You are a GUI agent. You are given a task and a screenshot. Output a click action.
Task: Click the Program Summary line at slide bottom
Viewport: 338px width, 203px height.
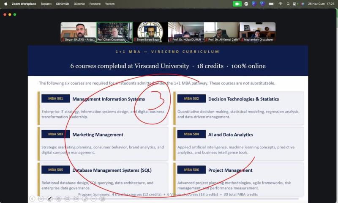pos(168,195)
